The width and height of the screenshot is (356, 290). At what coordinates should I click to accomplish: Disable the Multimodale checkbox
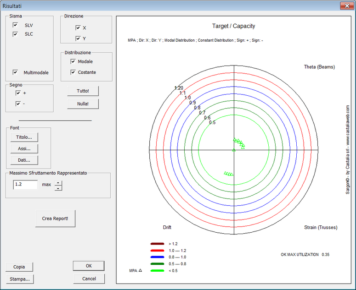16,72
